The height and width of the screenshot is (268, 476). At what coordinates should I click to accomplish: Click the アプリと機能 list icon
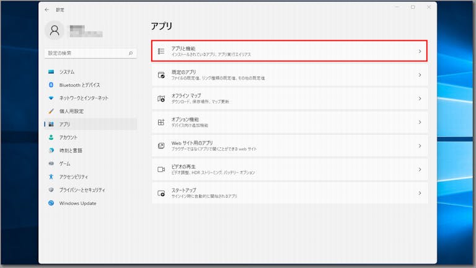[x=161, y=51]
